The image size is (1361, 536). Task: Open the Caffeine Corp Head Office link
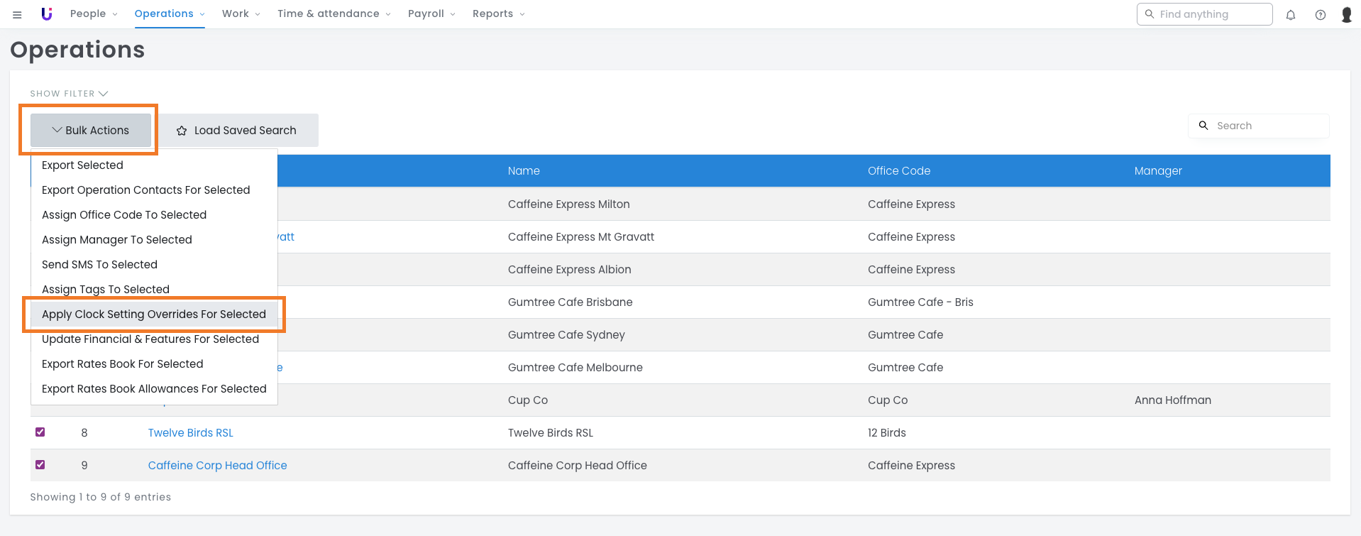[217, 466]
